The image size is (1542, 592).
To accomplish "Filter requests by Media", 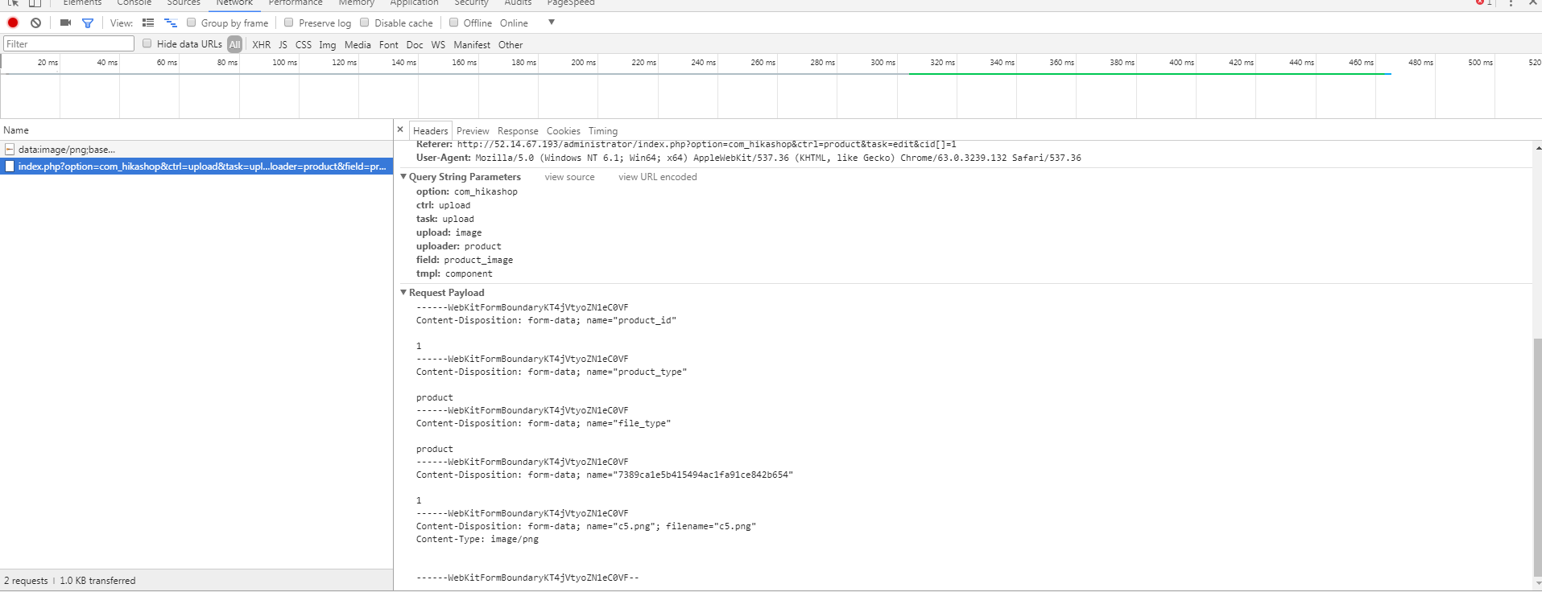I will 358,45.
